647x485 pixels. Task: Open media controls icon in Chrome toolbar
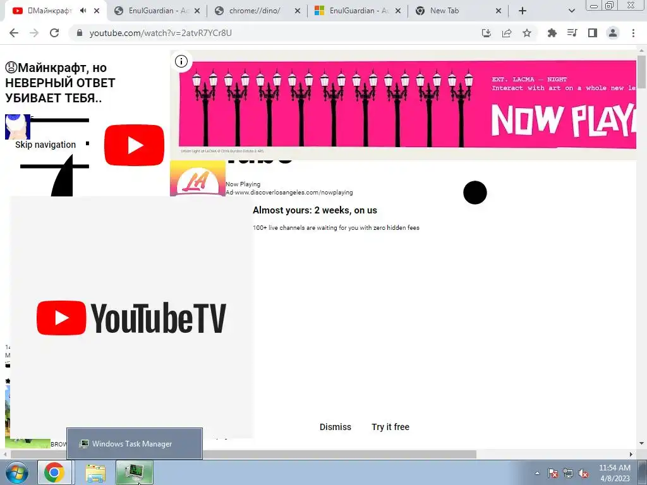tap(572, 33)
